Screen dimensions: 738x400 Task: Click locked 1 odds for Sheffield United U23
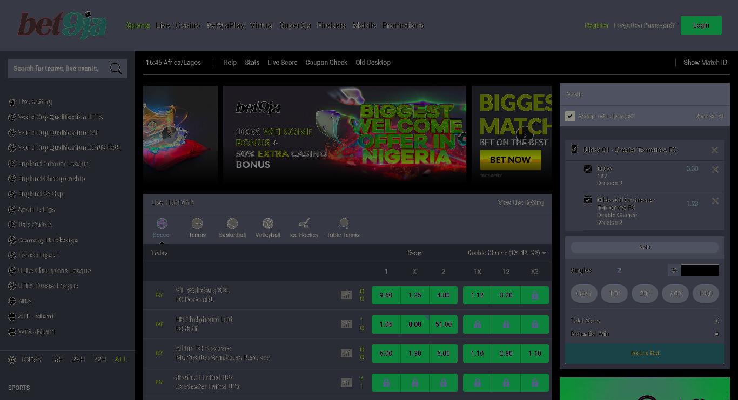(386, 382)
